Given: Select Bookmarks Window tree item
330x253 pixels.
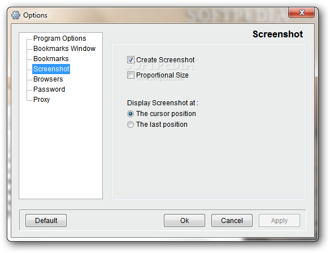Looking at the screenshot, I should (x=64, y=49).
